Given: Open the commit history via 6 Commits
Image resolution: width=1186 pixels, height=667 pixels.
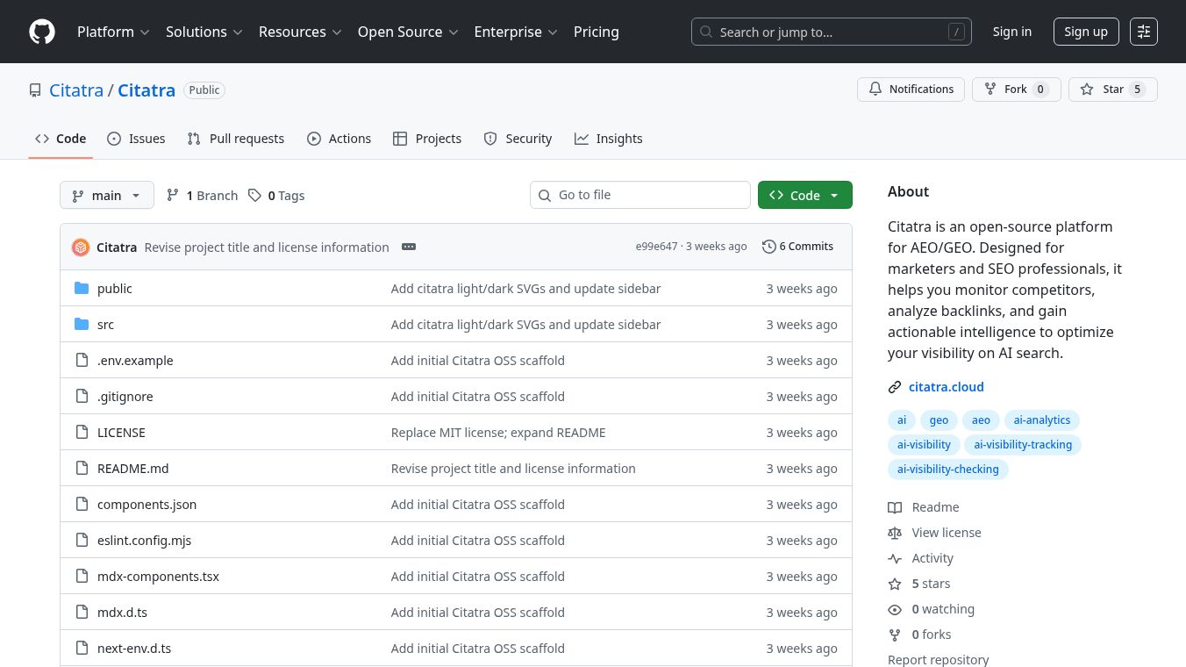Looking at the screenshot, I should point(797,247).
